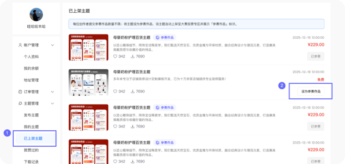Image resolution: width=345 pixels, height=164 pixels.
Task: Click the 帐户管理 person icon
Action: 20,45
